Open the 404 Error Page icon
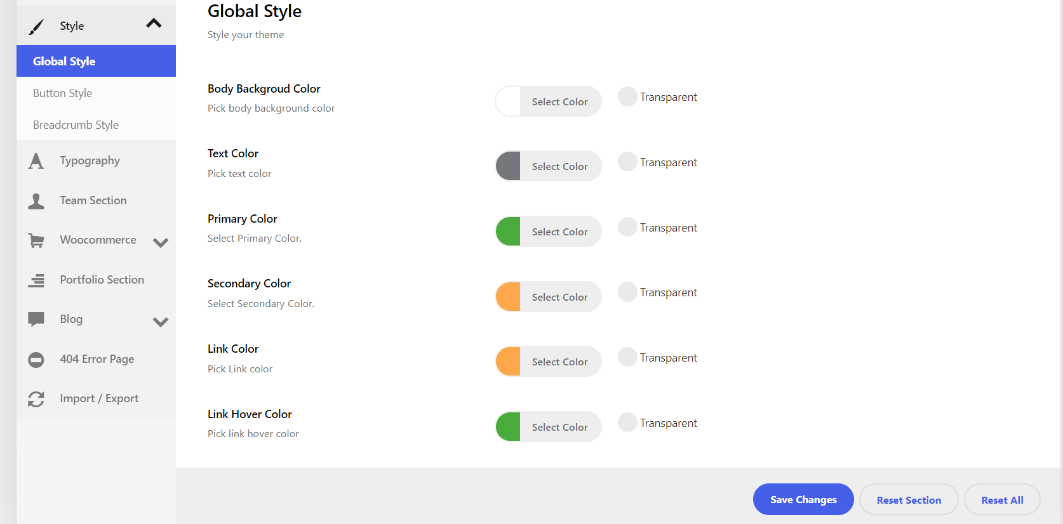This screenshot has width=1063, height=524. [x=36, y=359]
